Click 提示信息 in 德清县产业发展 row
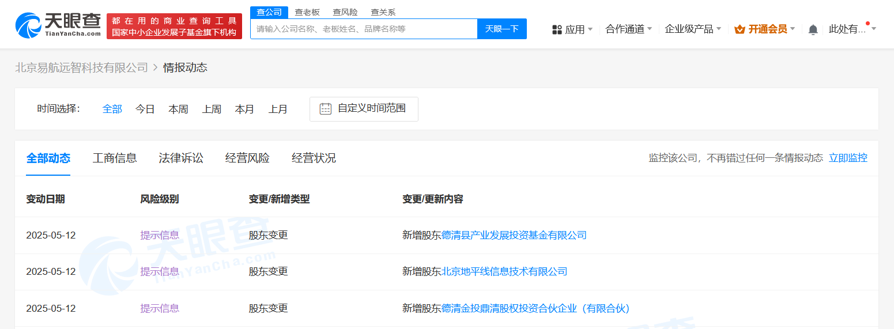894x329 pixels. [x=160, y=235]
